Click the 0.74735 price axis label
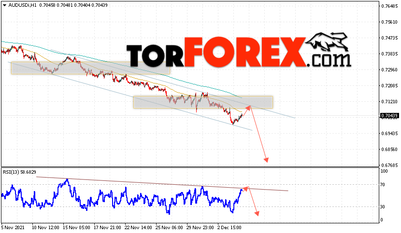The width and height of the screenshot is (401, 233). pyautogui.click(x=389, y=38)
